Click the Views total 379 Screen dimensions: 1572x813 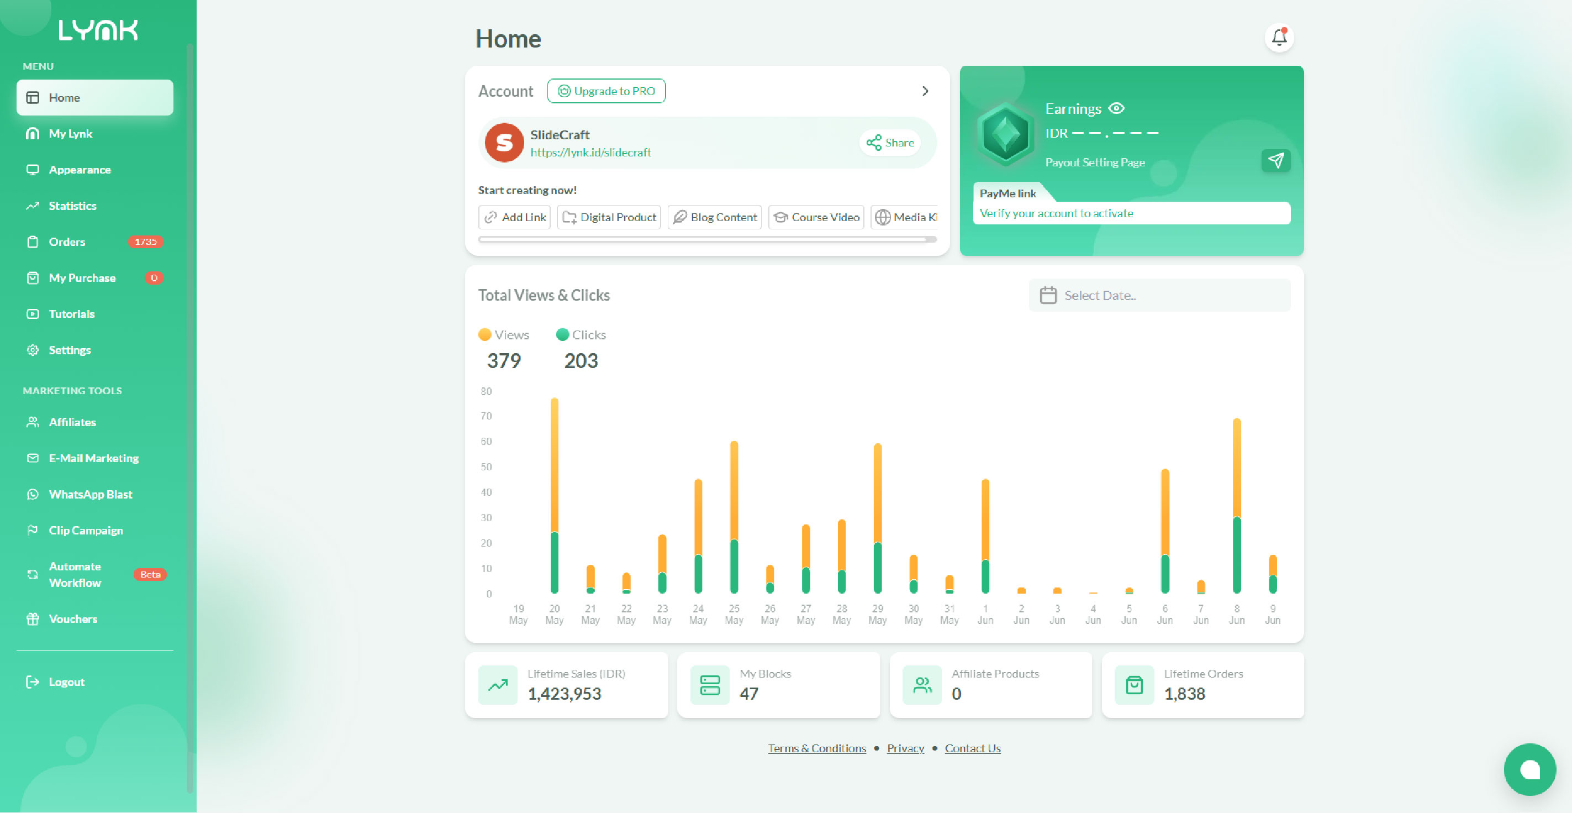click(x=503, y=361)
